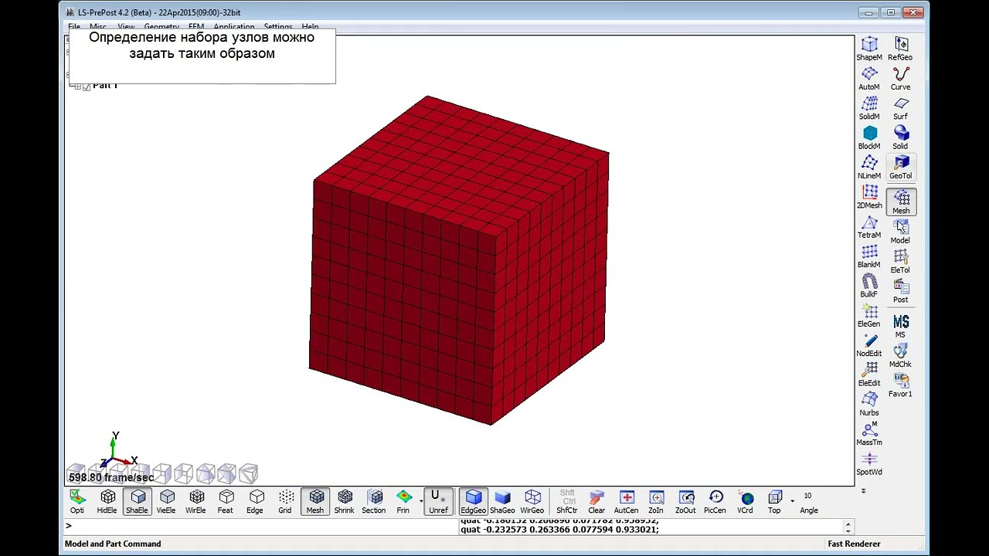Image resolution: width=989 pixels, height=556 pixels.
Task: Open the SpotWd spot weld tool
Action: pyautogui.click(x=869, y=463)
